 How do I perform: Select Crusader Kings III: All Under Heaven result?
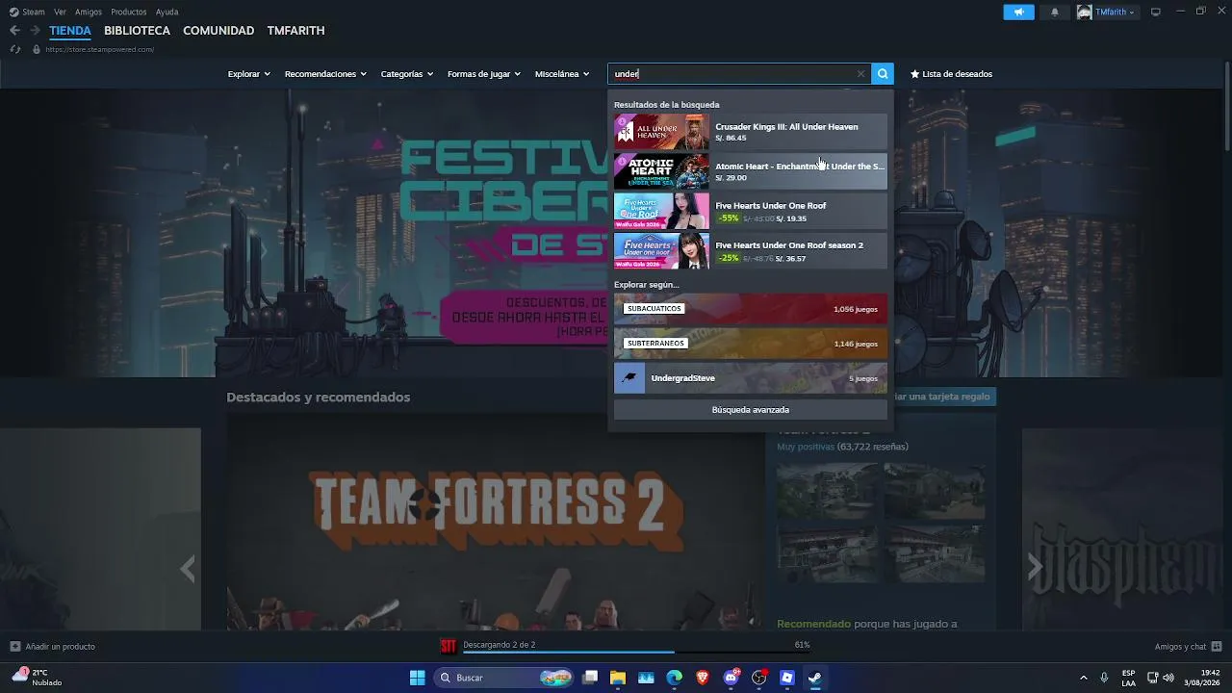tap(751, 132)
